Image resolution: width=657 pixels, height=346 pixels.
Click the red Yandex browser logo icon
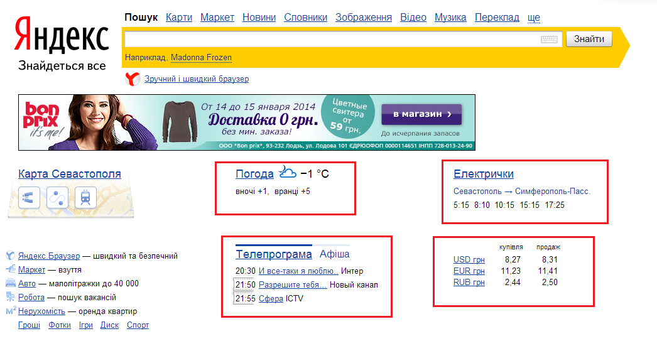132,79
